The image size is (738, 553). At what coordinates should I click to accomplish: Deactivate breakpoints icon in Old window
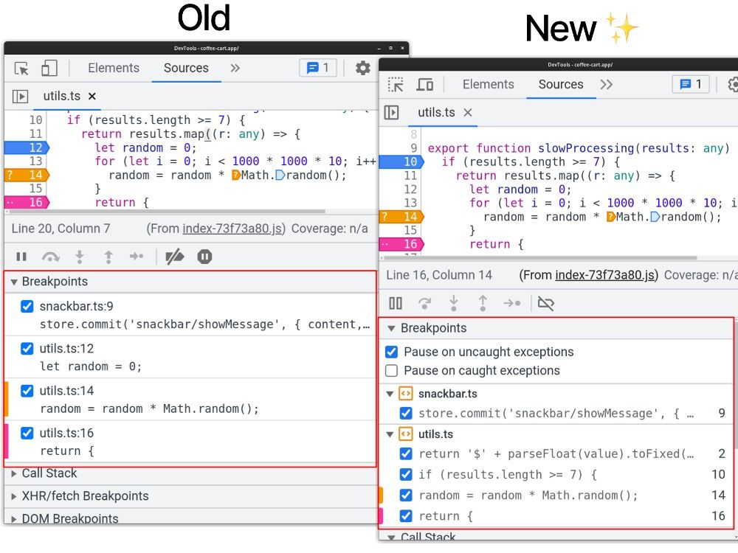pos(175,257)
